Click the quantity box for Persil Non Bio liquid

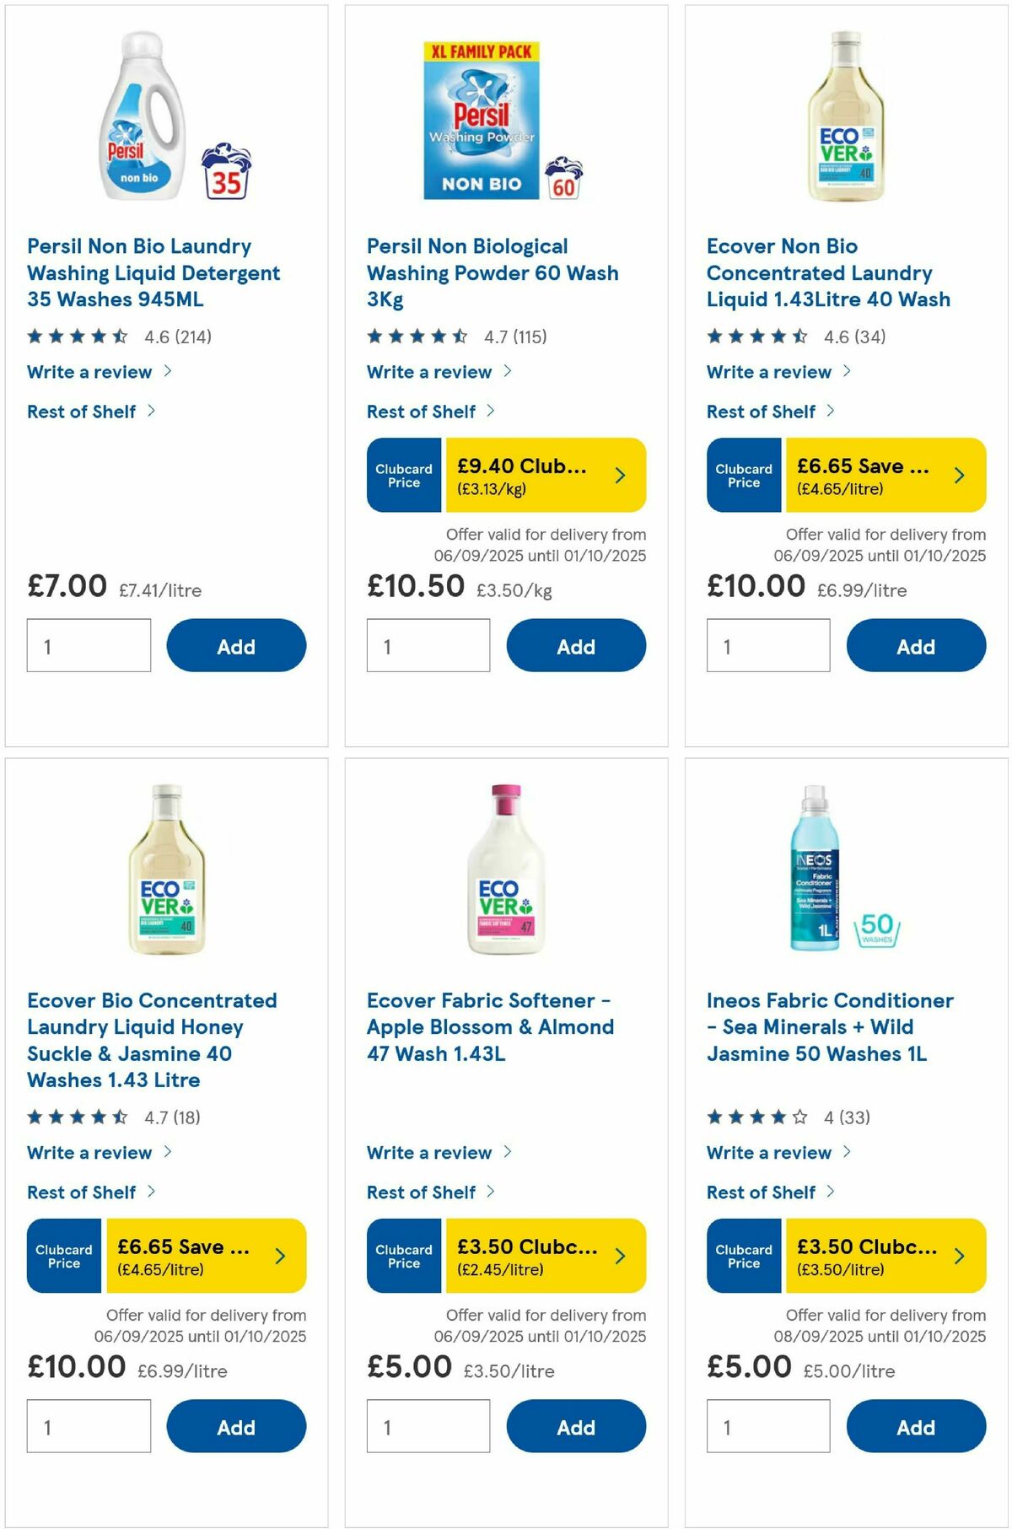pos(88,645)
